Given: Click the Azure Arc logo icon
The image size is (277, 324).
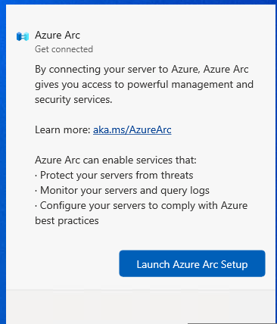Looking at the screenshot, I should point(23,36).
